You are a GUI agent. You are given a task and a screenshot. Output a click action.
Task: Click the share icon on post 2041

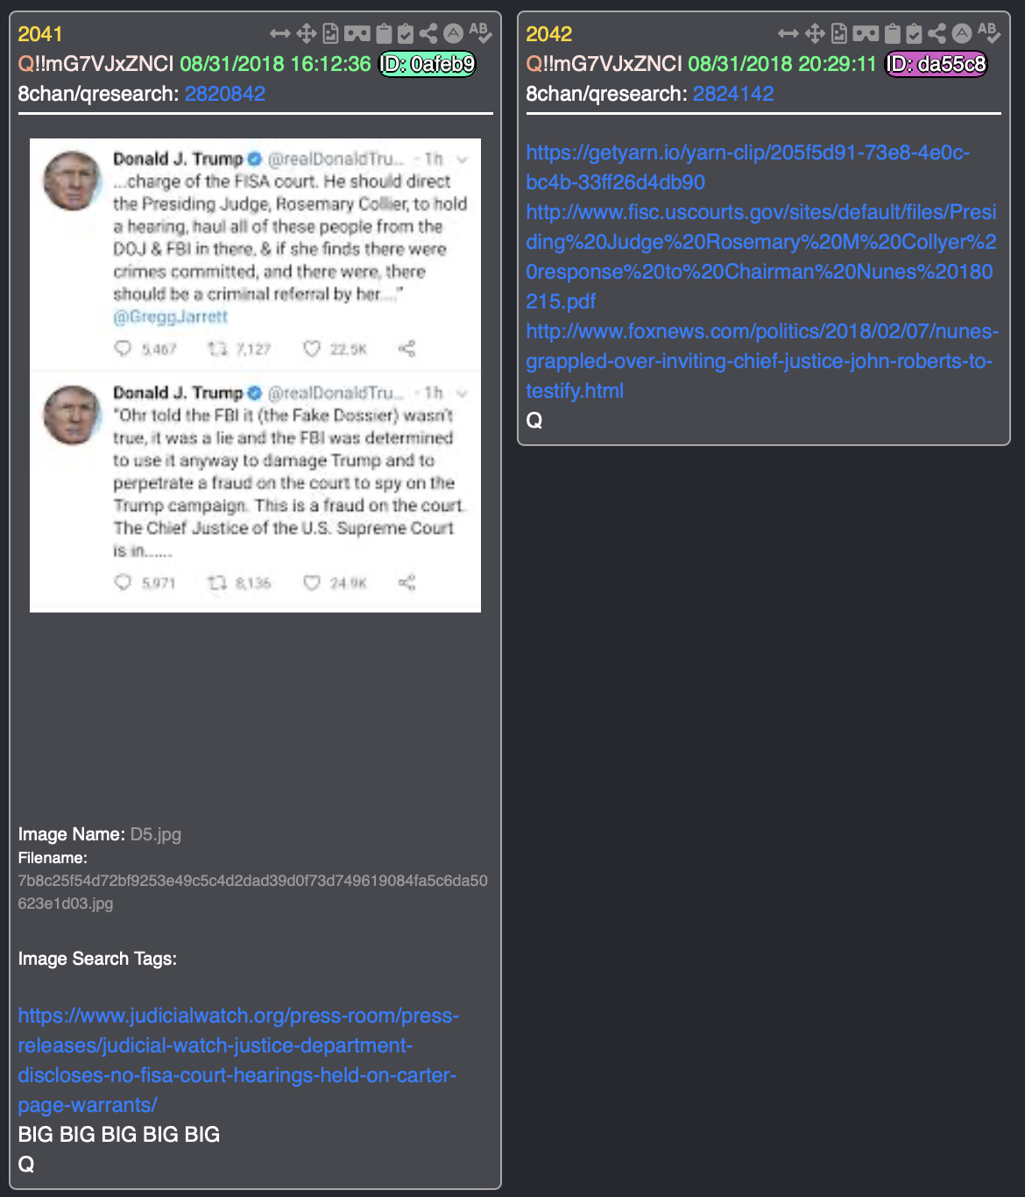point(428,33)
